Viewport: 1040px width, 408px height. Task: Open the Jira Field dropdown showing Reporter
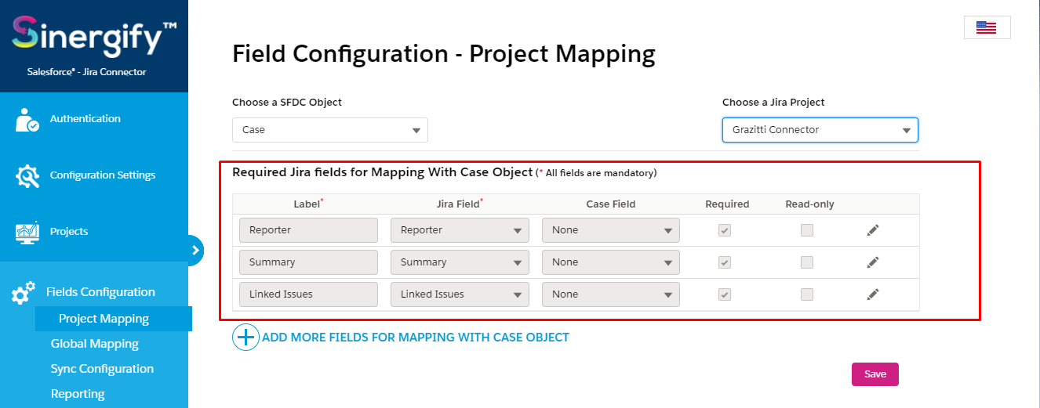coord(460,230)
